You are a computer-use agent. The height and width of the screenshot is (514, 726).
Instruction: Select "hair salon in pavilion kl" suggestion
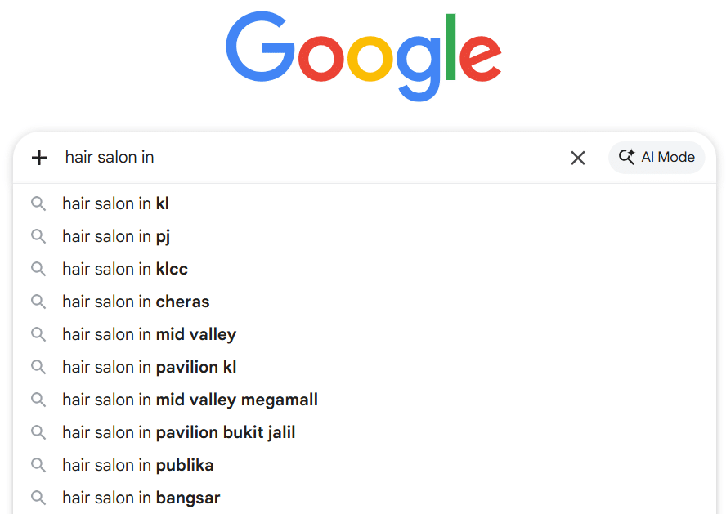pos(149,367)
